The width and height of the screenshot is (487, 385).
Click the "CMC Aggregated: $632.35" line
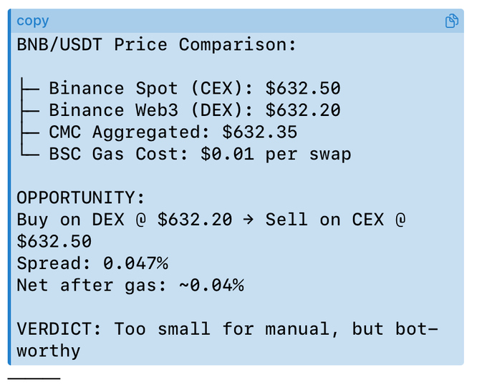point(173,132)
